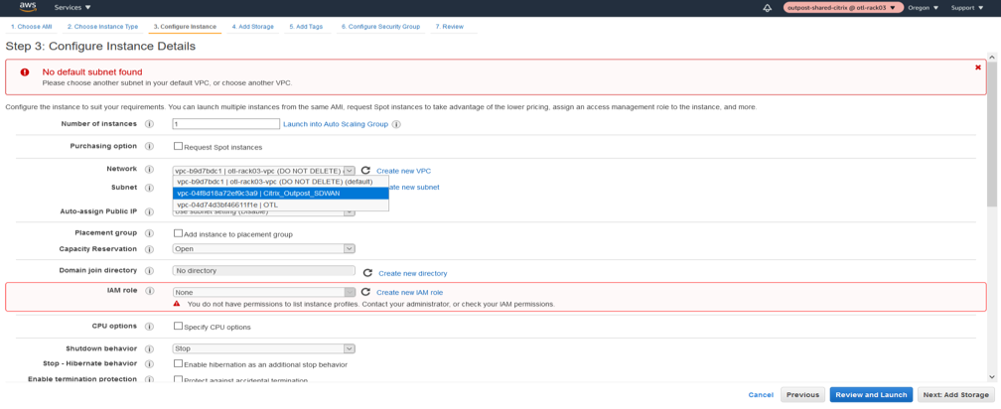Open the Shutdown behavior dropdown
Image resolution: width=1001 pixels, height=409 pixels.
[x=264, y=348]
